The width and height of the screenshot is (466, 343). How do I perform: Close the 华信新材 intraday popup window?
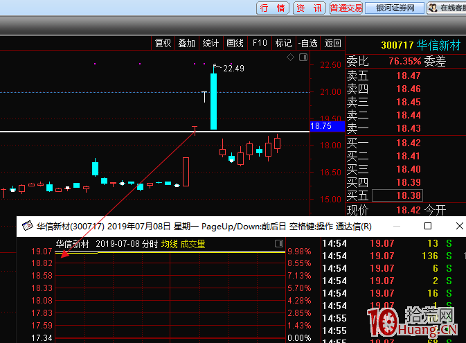point(459,226)
